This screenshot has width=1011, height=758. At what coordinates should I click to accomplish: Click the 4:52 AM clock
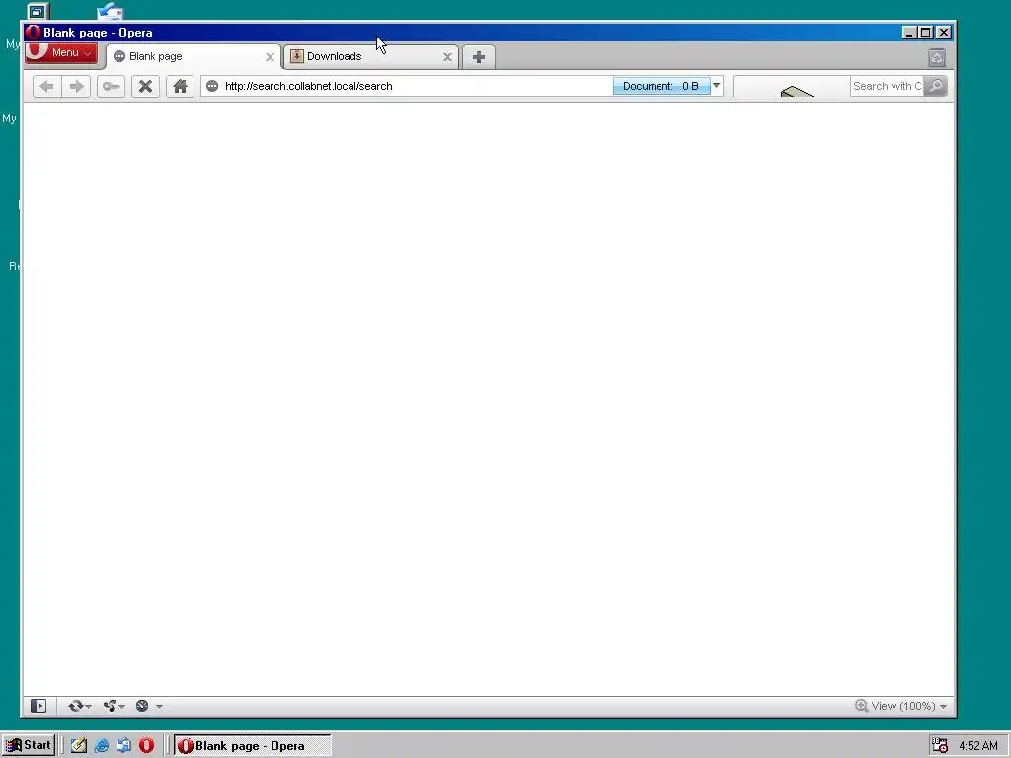point(978,746)
